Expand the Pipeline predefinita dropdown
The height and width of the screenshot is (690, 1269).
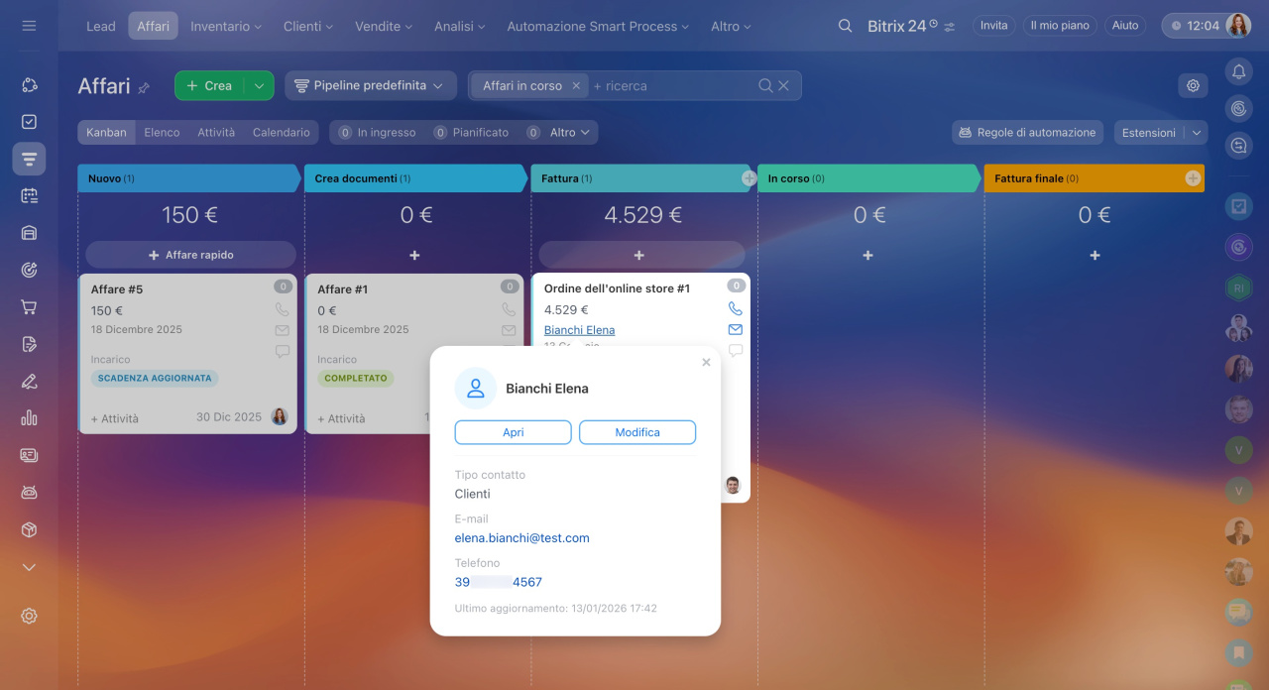tap(370, 86)
